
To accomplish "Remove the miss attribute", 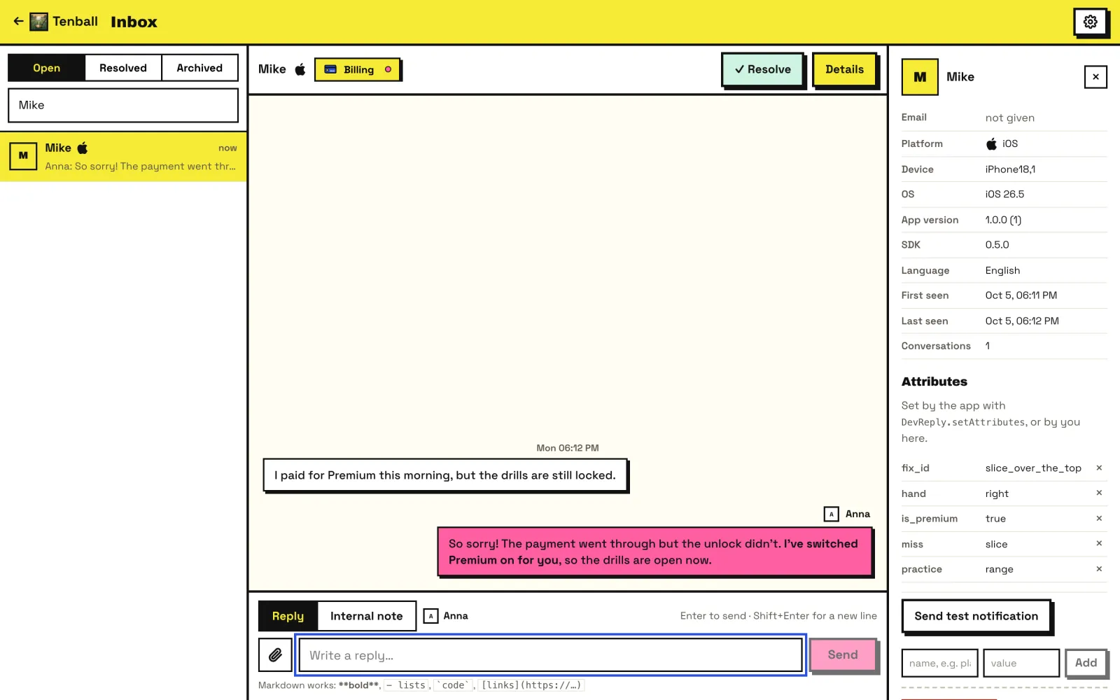I will (1099, 543).
